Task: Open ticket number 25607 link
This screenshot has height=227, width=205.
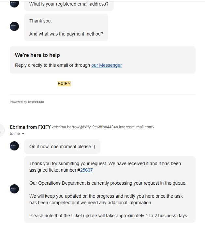Action: tap(86, 170)
